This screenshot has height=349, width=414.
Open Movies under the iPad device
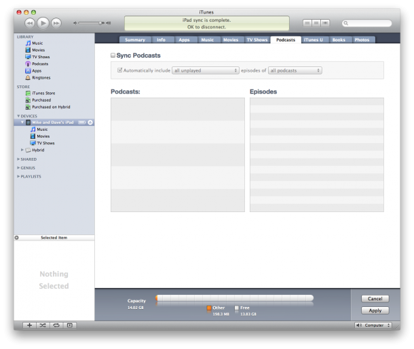[43, 136]
